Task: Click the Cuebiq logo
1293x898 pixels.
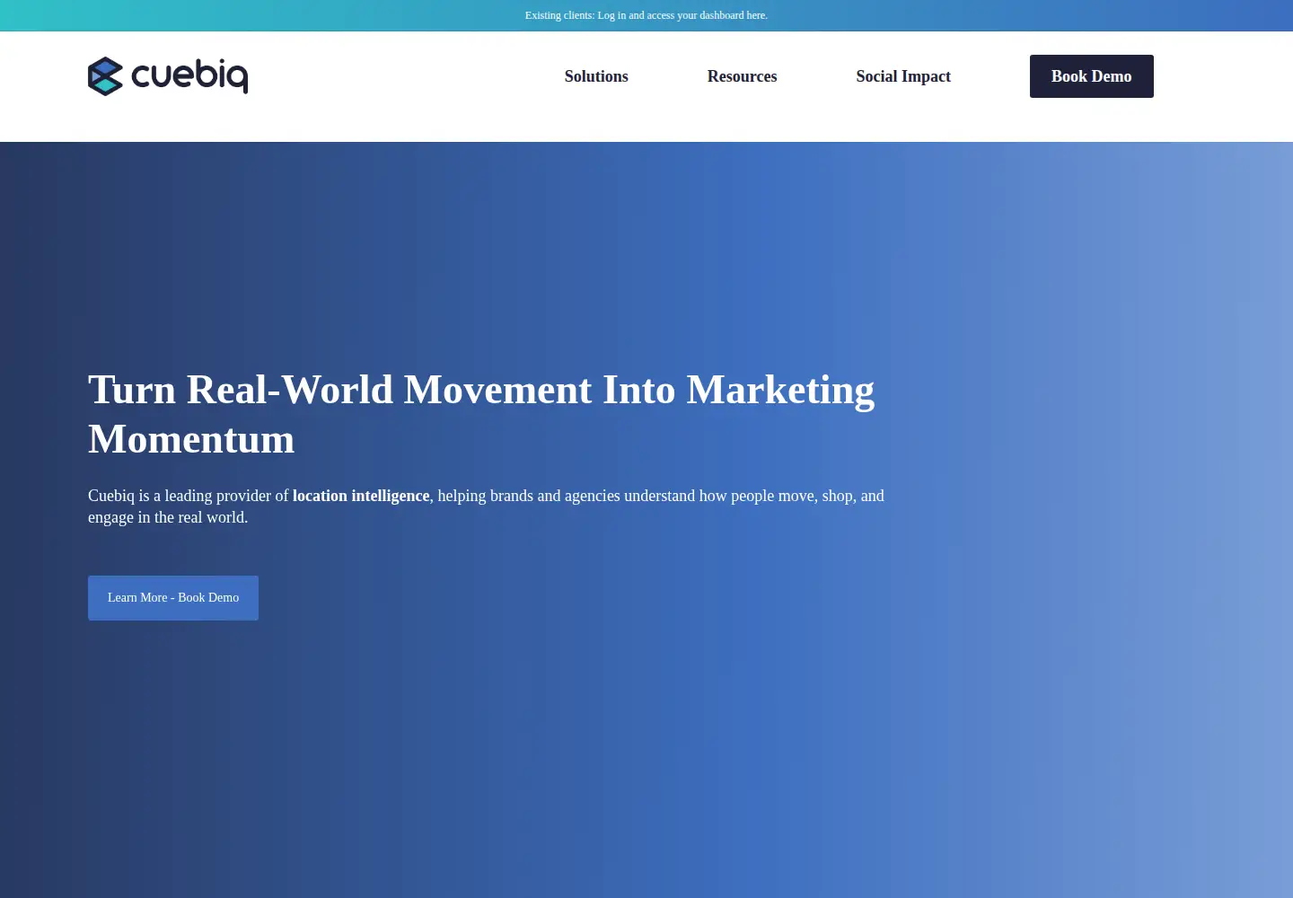Action: tap(168, 76)
